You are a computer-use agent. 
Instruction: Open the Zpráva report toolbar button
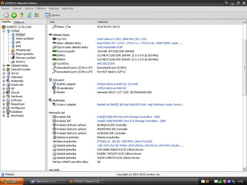point(52,15)
